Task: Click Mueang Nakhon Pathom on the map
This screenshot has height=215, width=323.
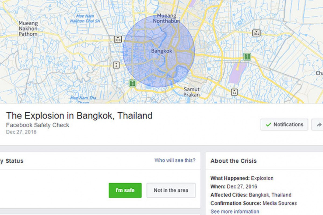Action: 28,29
